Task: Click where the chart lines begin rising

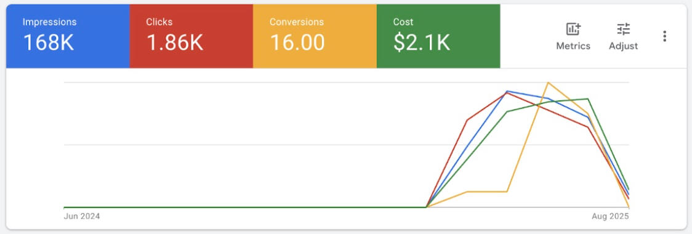Action: click(426, 207)
